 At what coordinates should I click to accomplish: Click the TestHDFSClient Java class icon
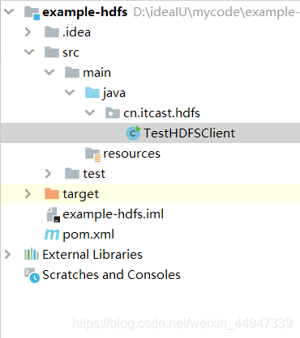(133, 133)
